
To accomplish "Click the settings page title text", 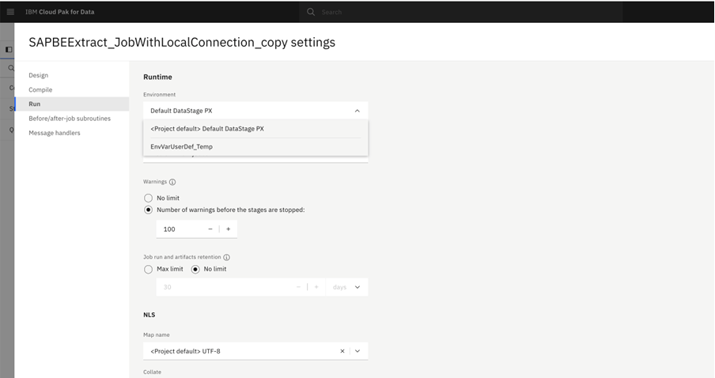I will [182, 43].
